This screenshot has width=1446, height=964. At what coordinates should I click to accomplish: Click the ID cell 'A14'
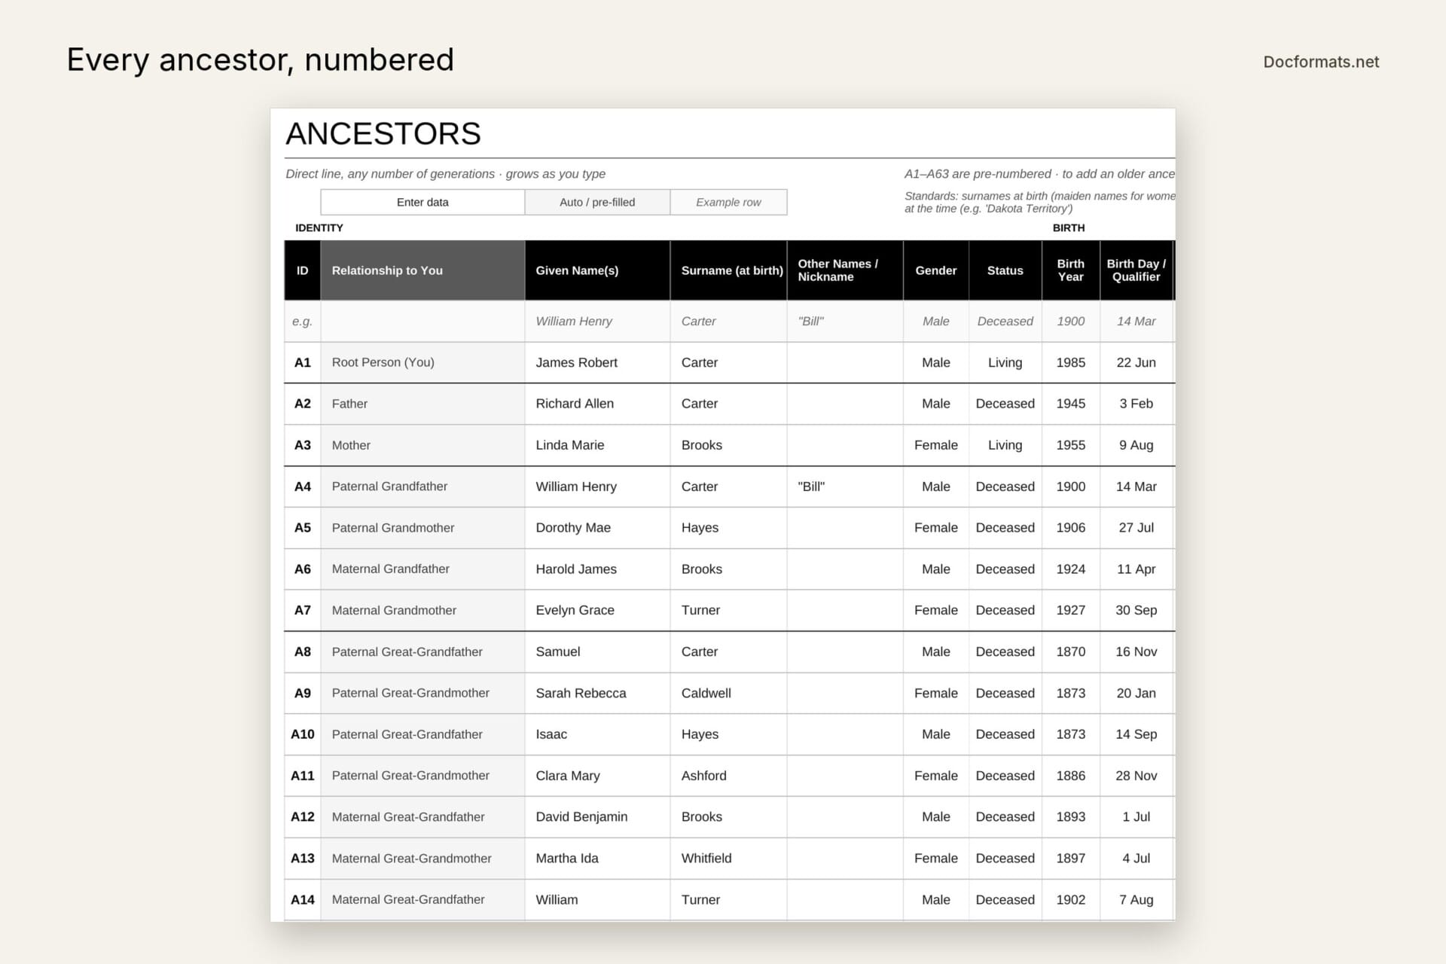tap(303, 899)
